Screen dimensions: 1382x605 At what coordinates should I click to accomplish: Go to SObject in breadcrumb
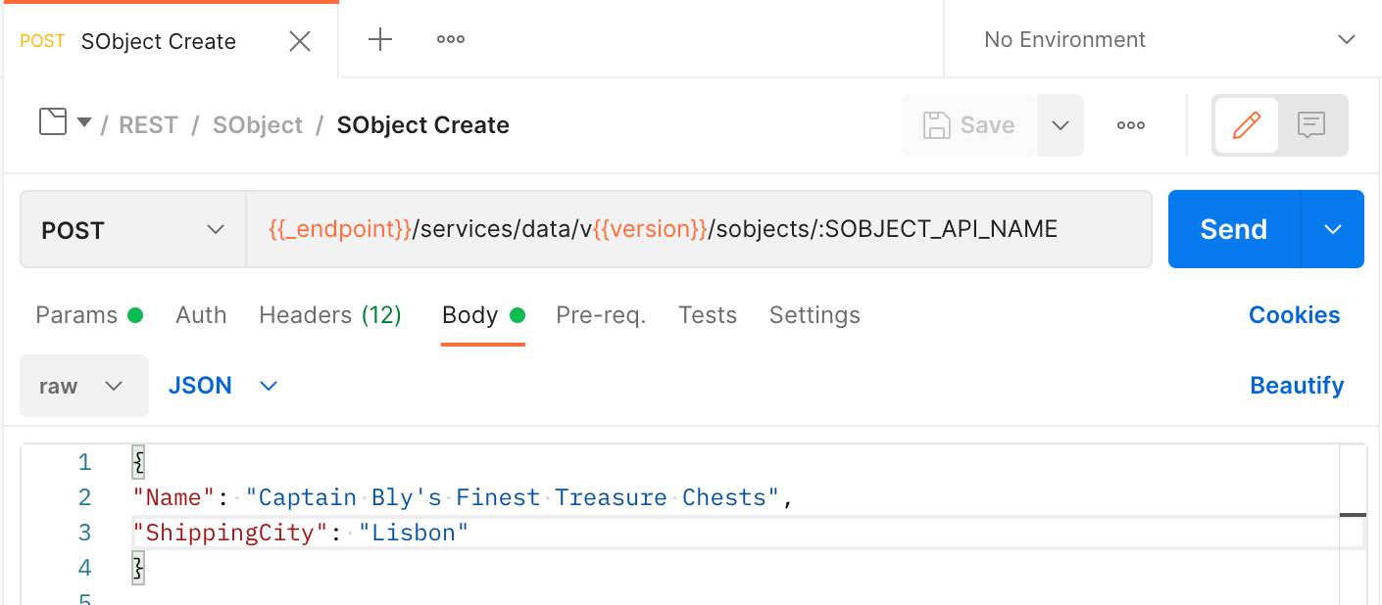(258, 125)
